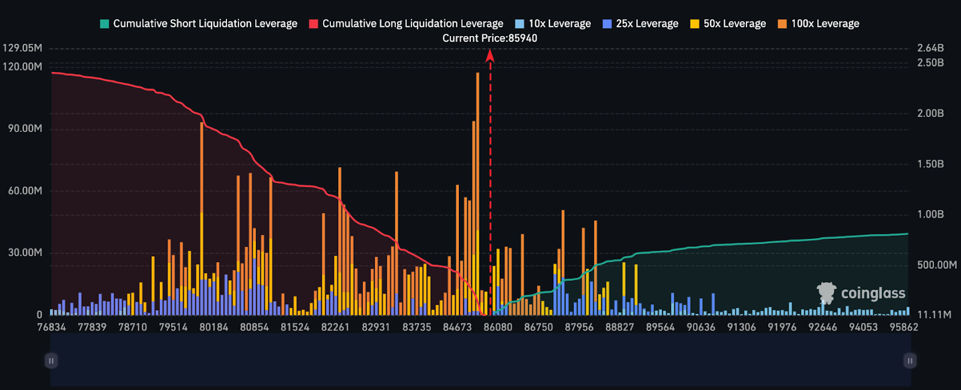Toggle the 25x Leverage legend label
961x390 pixels.
coord(640,24)
